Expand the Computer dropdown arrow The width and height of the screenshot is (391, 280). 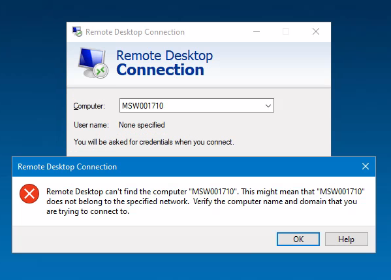[x=268, y=106]
